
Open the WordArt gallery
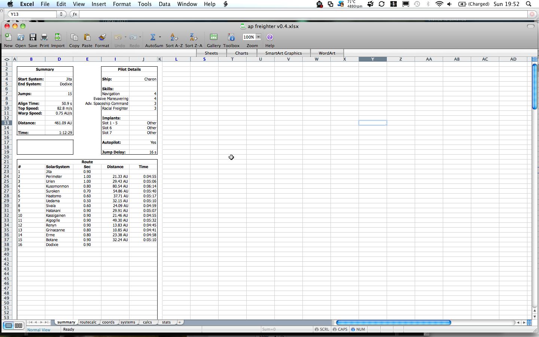(x=327, y=53)
